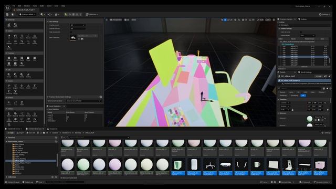The width and height of the screenshot is (336, 189).
Task: Click the Content Browser search field
Action: click(99, 138)
